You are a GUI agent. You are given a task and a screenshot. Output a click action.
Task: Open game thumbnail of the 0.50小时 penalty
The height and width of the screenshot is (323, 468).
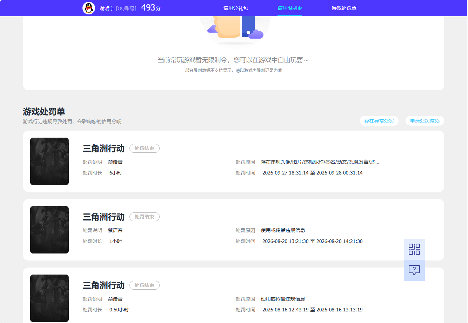point(49,298)
